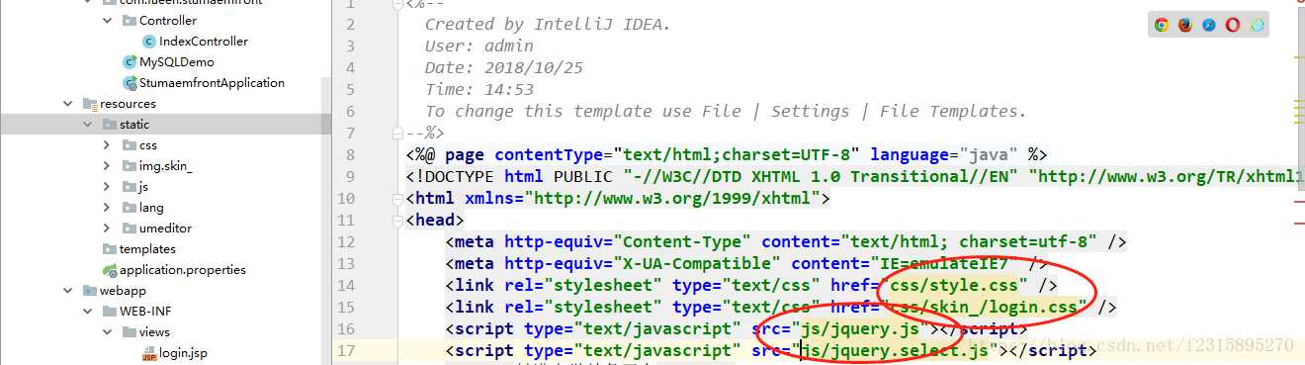
Task: Click the umeditor folder icon
Action: pyautogui.click(x=130, y=228)
